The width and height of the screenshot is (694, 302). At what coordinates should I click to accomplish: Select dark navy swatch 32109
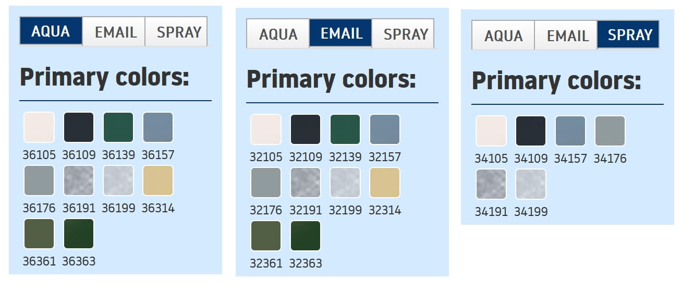coord(306,129)
